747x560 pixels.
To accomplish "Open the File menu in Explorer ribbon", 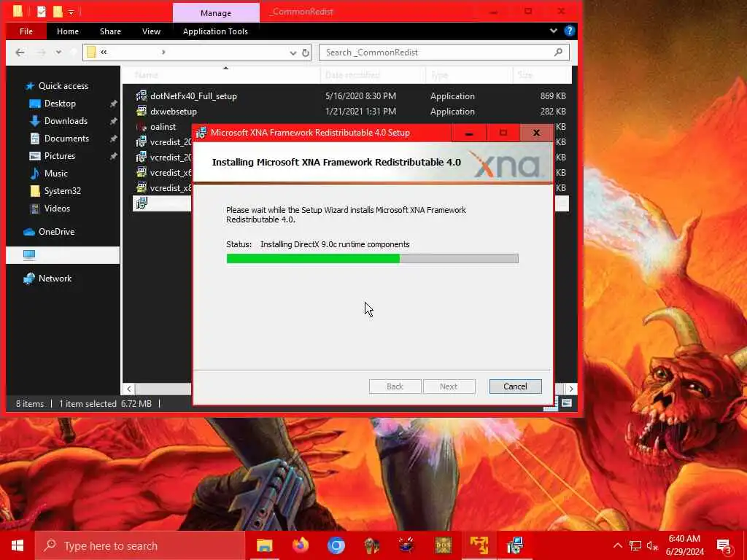I will pyautogui.click(x=26, y=31).
